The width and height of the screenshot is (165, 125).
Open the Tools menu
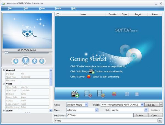coord(58,8)
